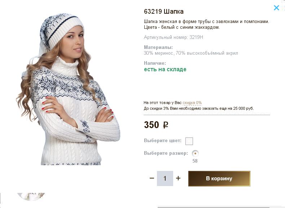Select the white color swatch

click(x=189, y=141)
